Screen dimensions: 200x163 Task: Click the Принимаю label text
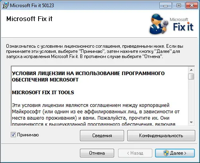(28, 135)
